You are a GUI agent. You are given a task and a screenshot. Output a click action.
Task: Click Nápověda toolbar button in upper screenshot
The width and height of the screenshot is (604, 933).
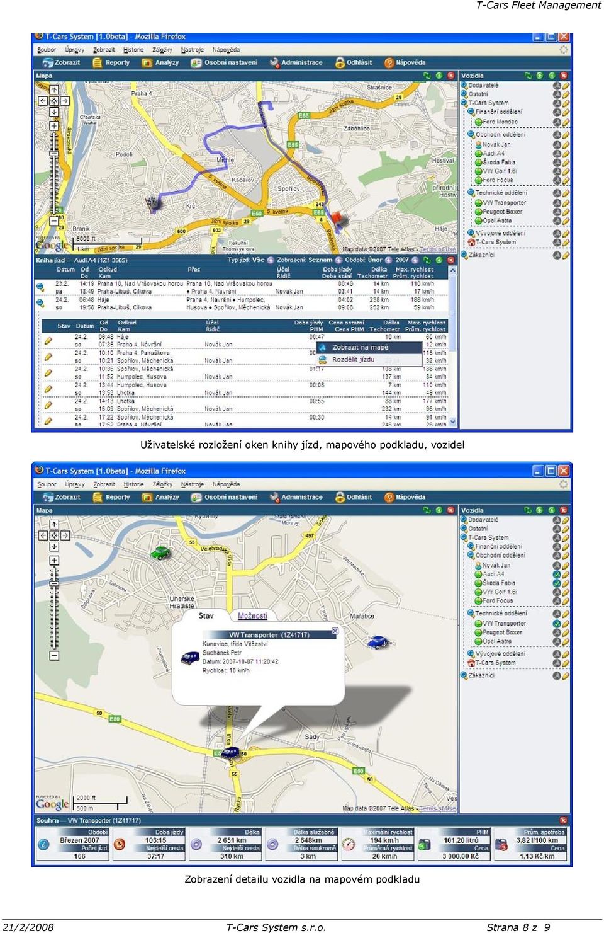(405, 62)
